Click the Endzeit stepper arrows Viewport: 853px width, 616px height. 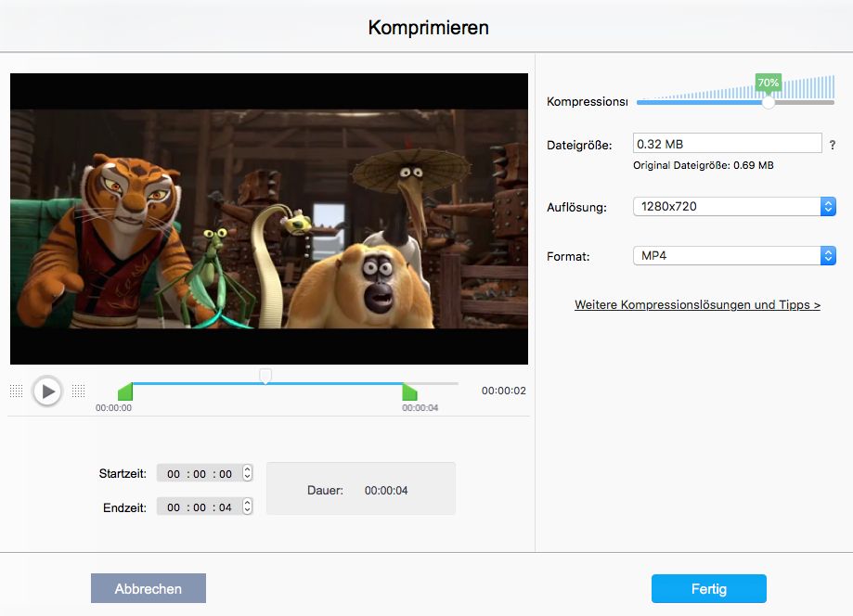pos(248,507)
